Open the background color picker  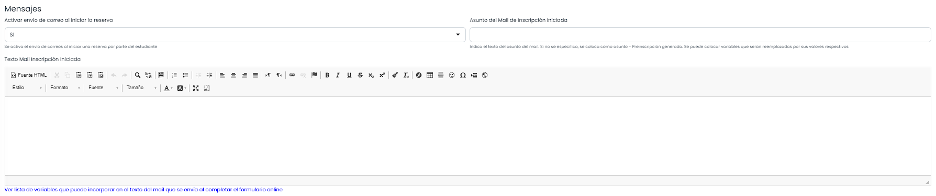pos(182,88)
